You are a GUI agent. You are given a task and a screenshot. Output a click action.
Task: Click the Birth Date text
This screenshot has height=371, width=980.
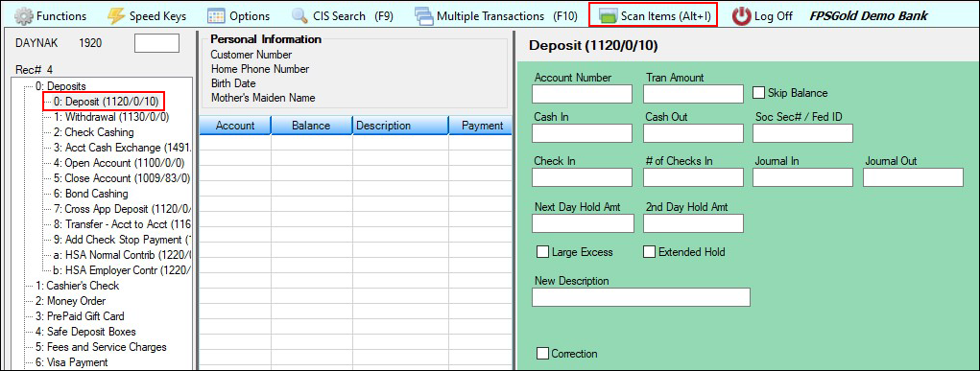pyautogui.click(x=233, y=83)
